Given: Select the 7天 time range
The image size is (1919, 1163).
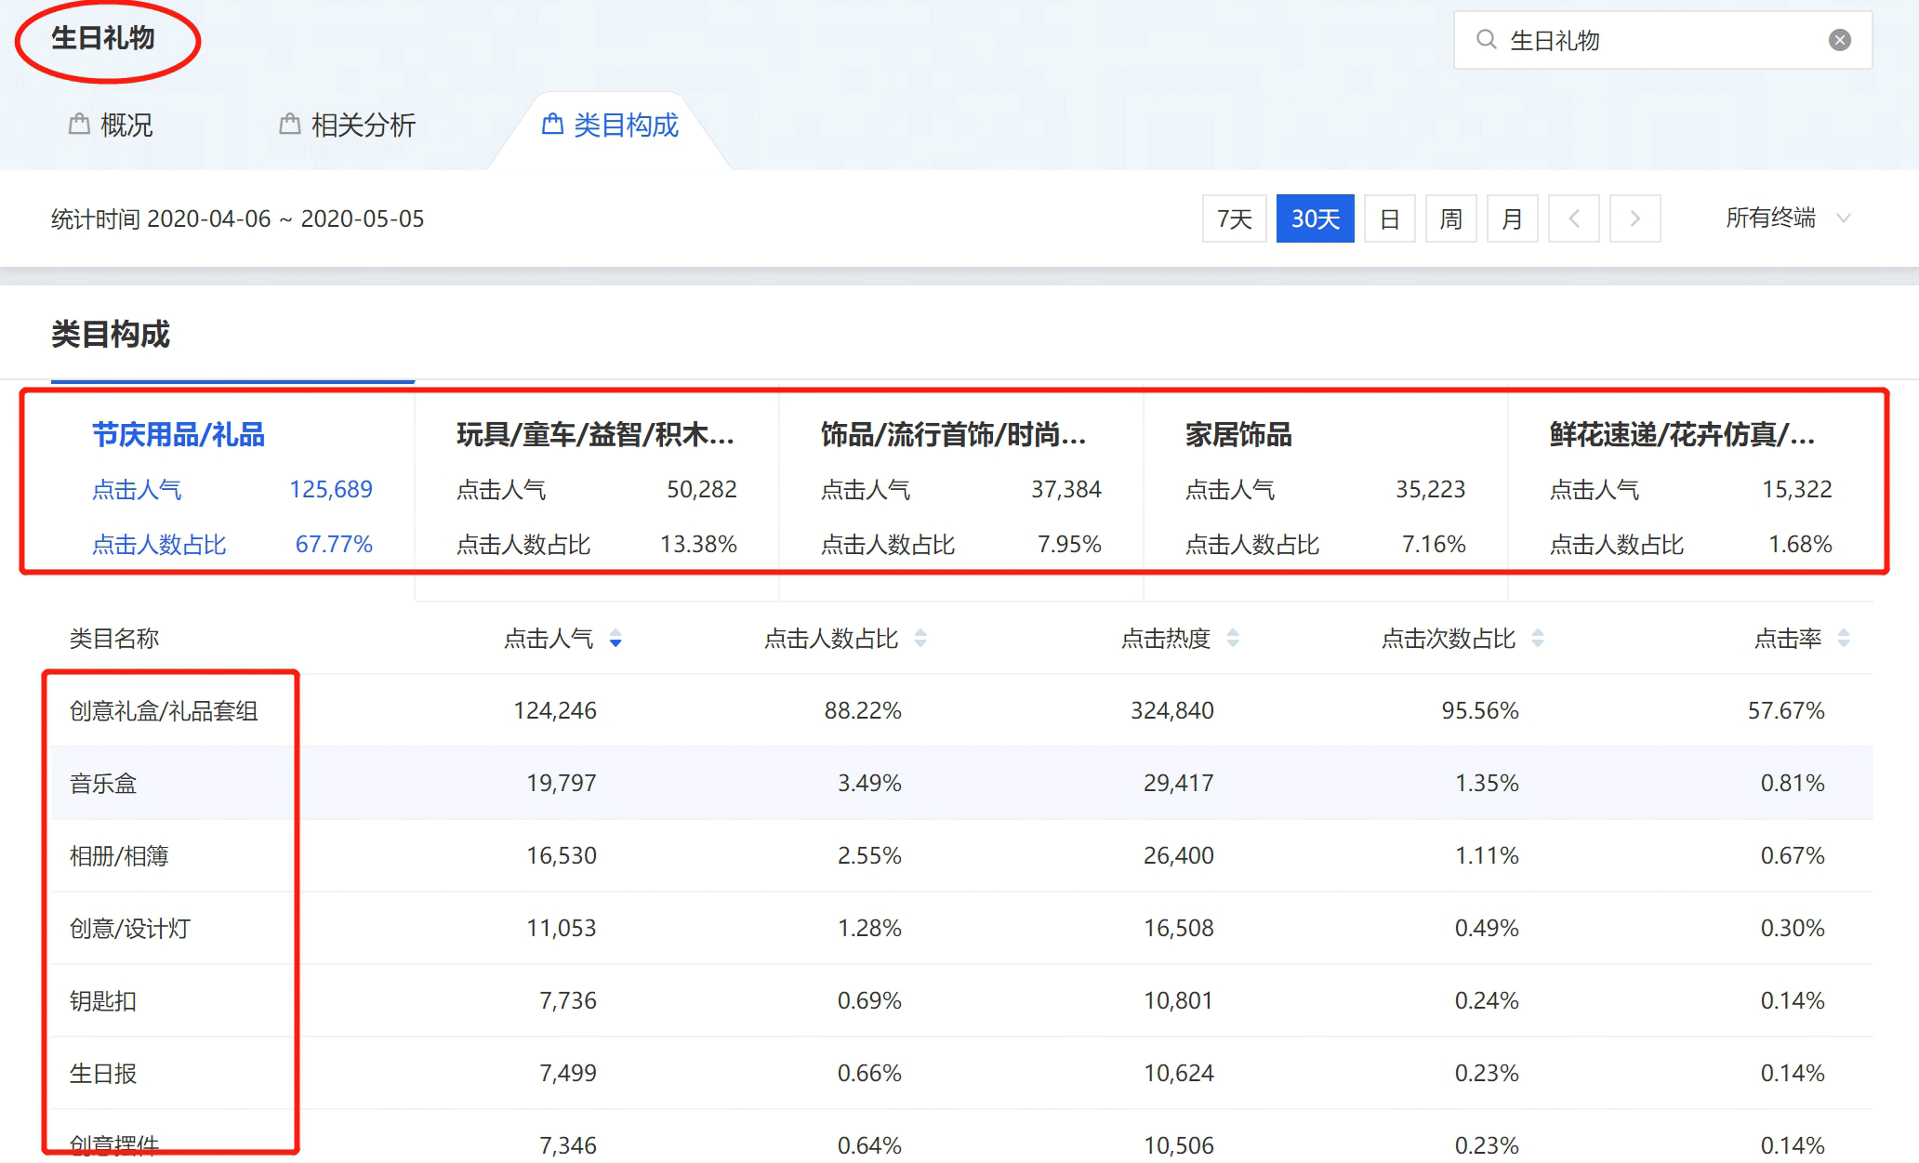Looking at the screenshot, I should pos(1234,218).
